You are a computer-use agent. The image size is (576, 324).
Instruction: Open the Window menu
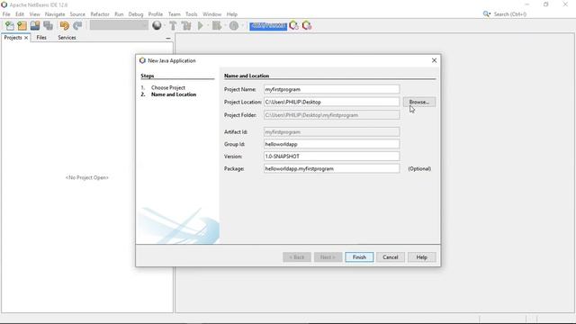[x=212, y=14]
